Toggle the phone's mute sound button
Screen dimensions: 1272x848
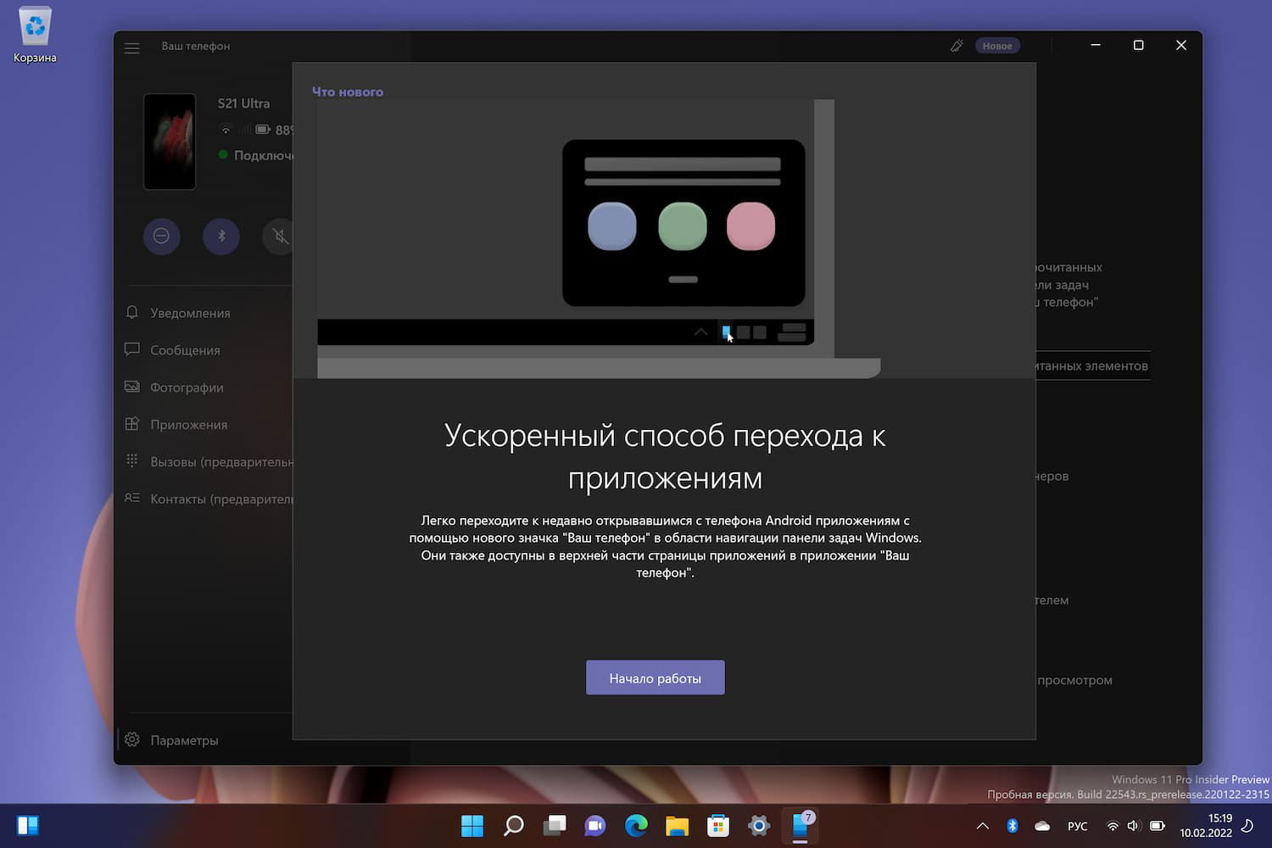tap(278, 236)
